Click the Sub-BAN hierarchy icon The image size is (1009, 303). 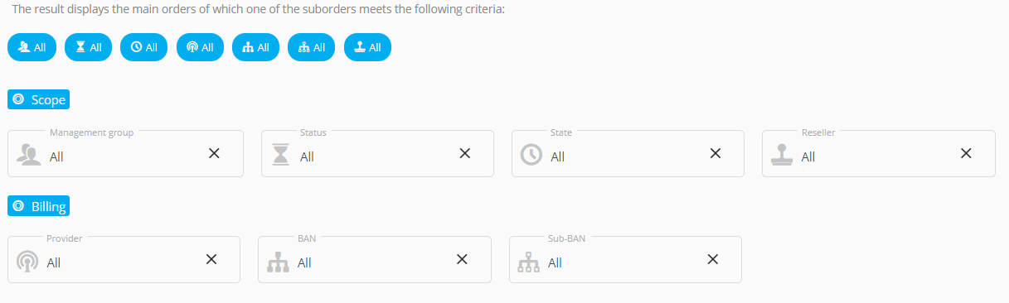pos(529,262)
